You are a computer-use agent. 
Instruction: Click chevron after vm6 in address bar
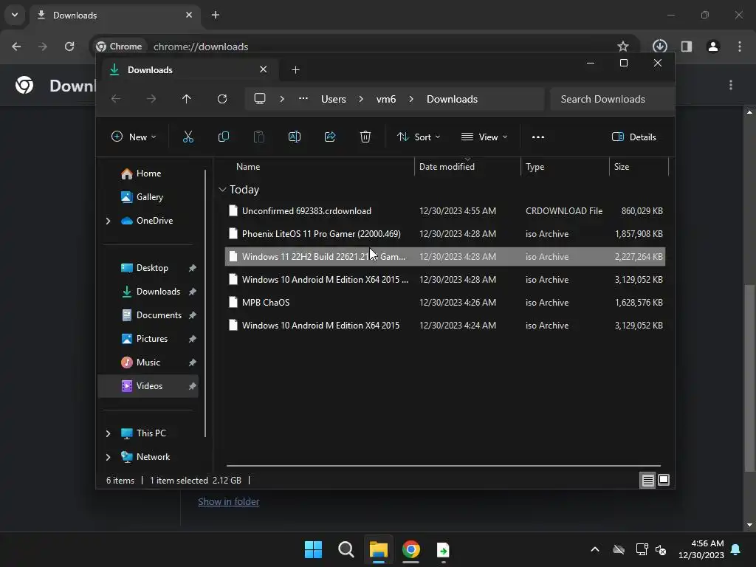pyautogui.click(x=411, y=99)
